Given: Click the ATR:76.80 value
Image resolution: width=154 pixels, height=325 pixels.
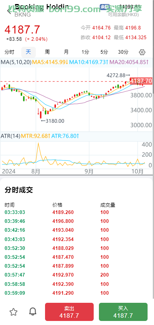Looking at the screenshot, I should [x=65, y=136].
